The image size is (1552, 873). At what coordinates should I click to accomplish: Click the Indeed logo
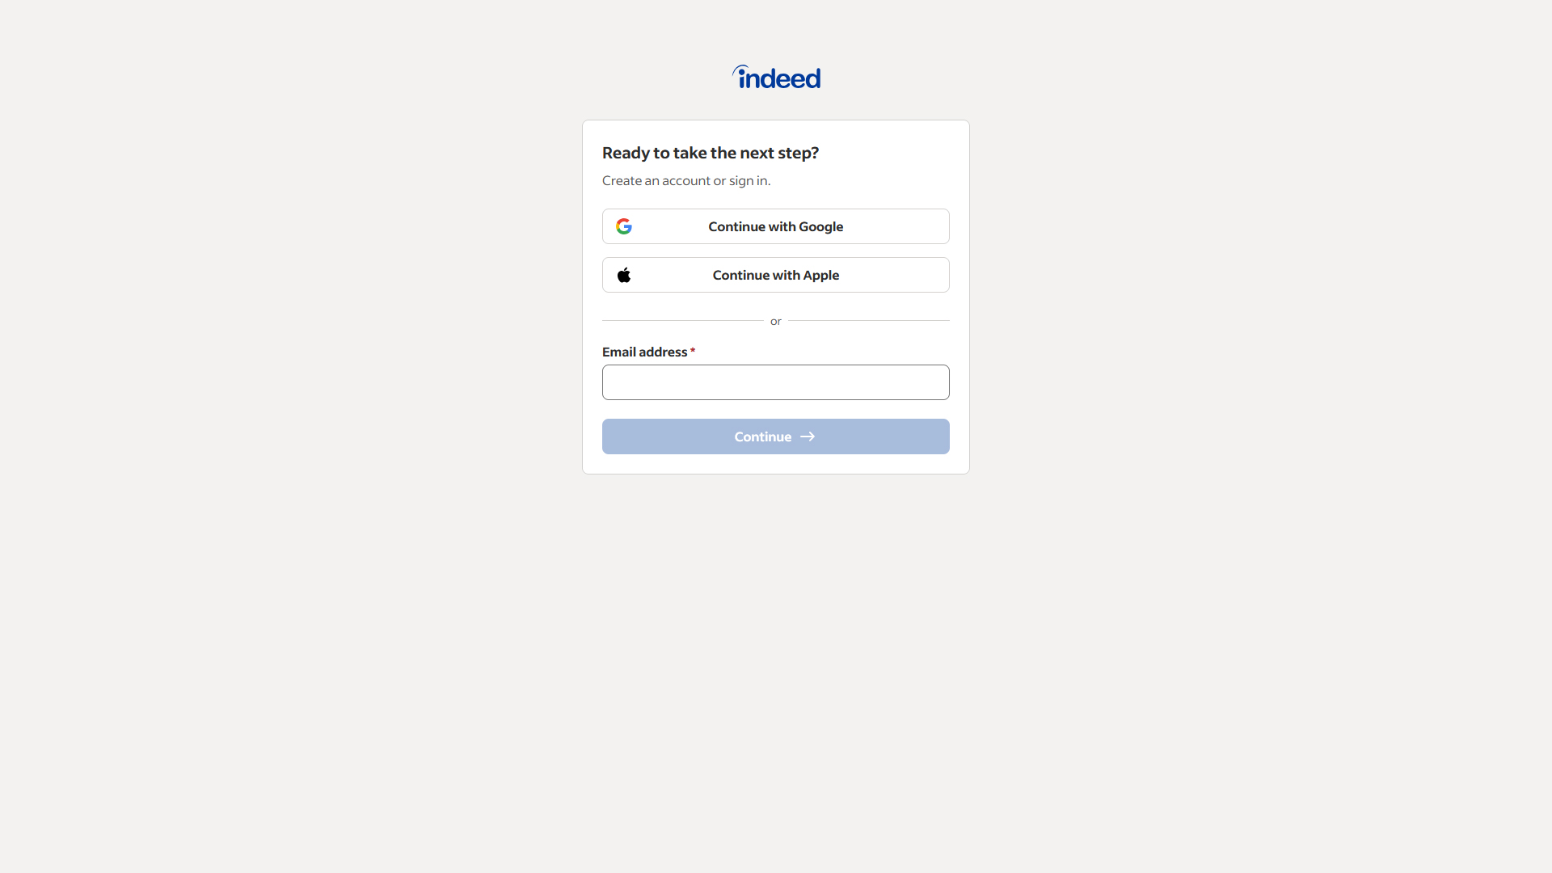click(776, 77)
